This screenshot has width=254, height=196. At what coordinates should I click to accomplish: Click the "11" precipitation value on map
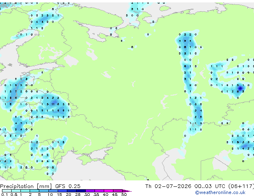point(53,104)
